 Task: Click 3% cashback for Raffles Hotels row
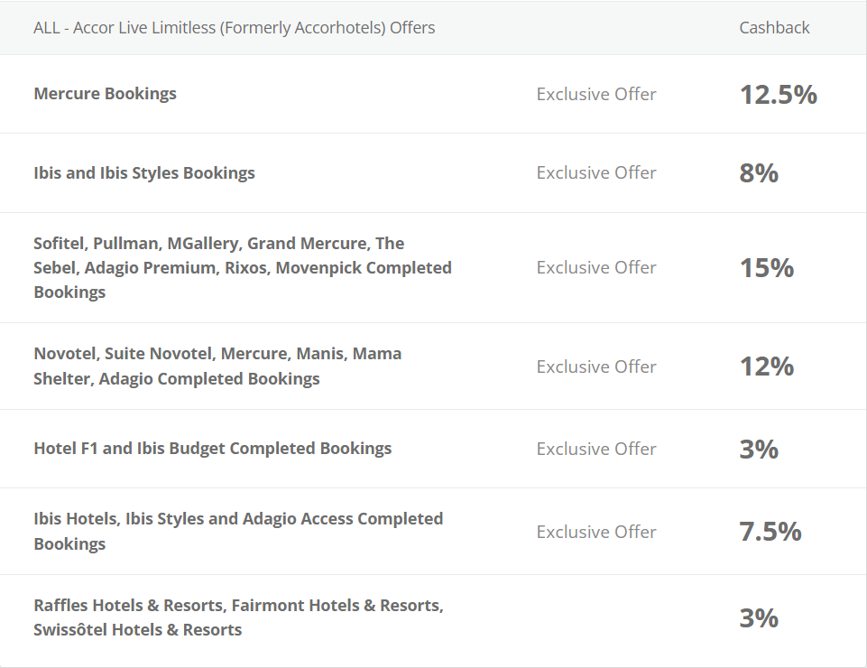pyautogui.click(x=759, y=618)
